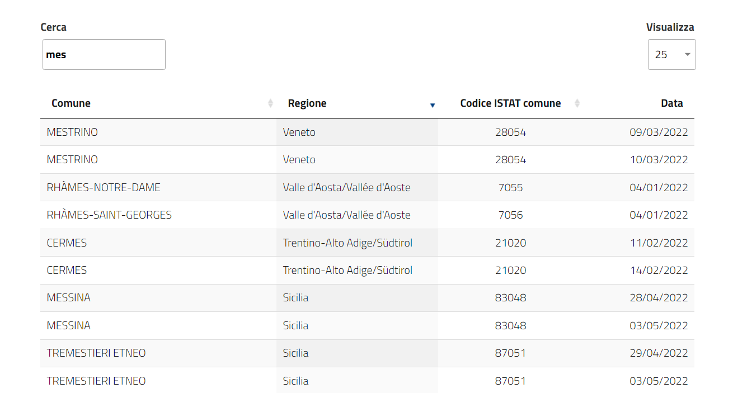Click the date 28/04/2022 cell
The height and width of the screenshot is (393, 733).
click(659, 298)
